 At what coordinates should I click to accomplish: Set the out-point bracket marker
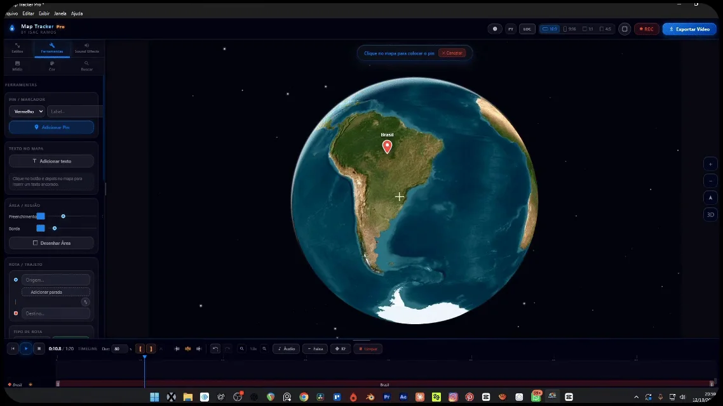pos(151,348)
